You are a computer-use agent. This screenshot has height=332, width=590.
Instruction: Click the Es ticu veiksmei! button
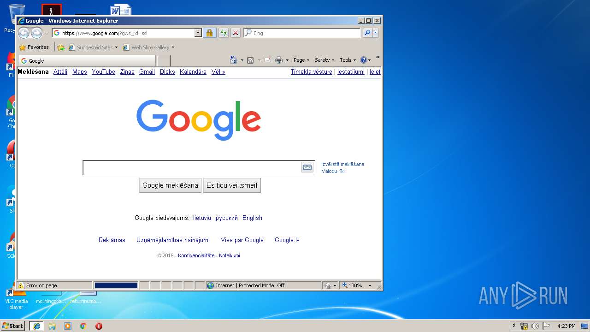click(x=232, y=185)
